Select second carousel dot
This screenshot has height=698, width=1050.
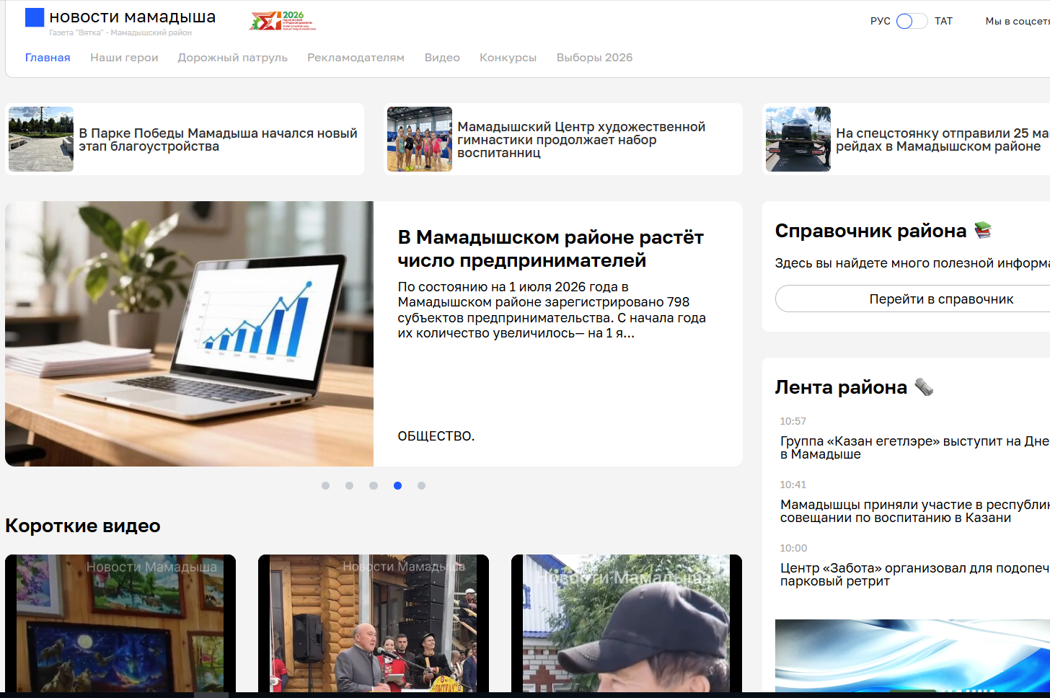click(350, 486)
